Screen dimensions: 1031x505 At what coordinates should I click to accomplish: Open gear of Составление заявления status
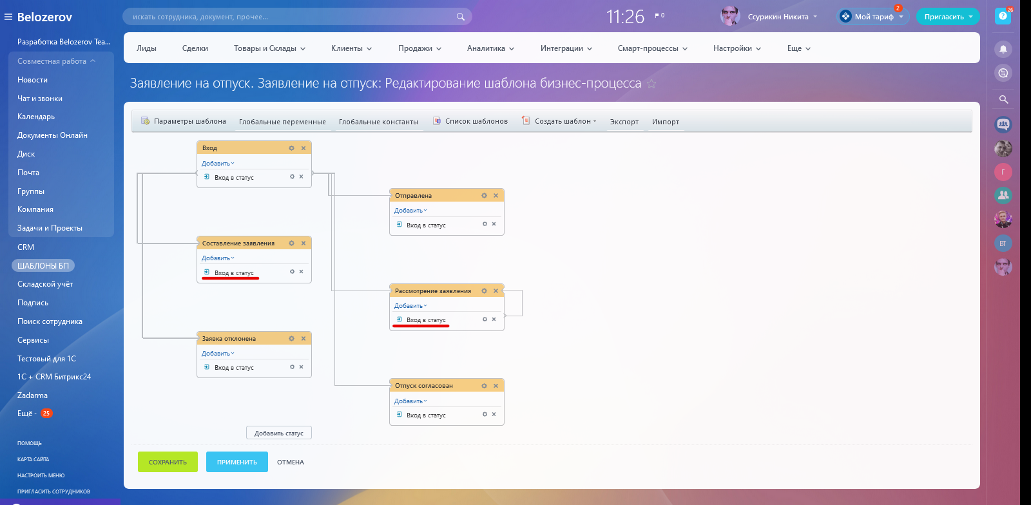[x=291, y=243]
